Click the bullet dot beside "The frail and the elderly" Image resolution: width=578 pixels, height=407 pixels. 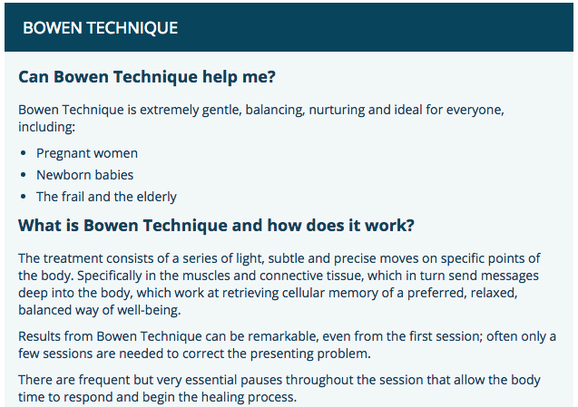coord(24,197)
